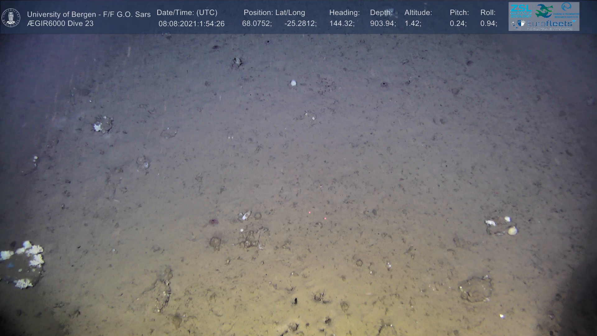Viewport: 597px width, 336px height.
Task: Click the Roll value 0.94
Action: point(488,24)
